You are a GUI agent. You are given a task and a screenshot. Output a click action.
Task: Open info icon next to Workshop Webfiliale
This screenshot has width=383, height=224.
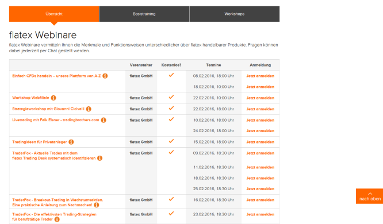point(53,98)
